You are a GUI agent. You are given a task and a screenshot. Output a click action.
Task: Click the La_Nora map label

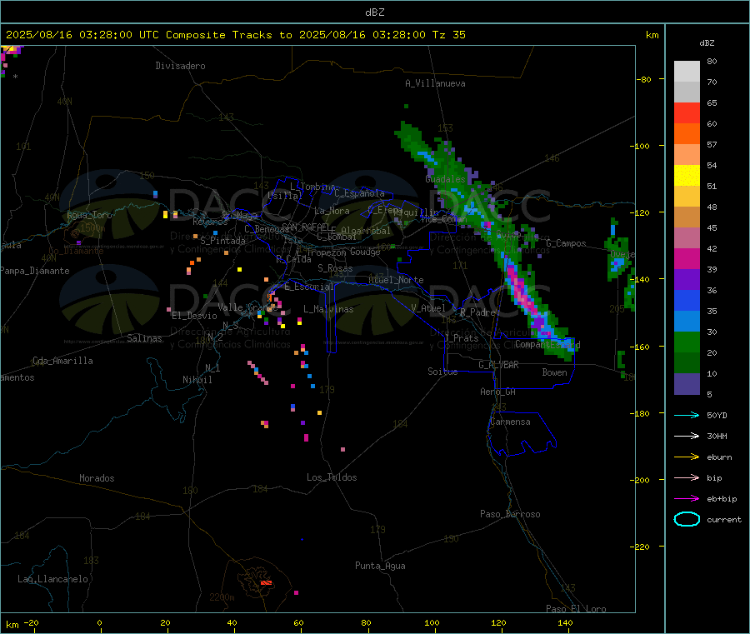point(332,211)
